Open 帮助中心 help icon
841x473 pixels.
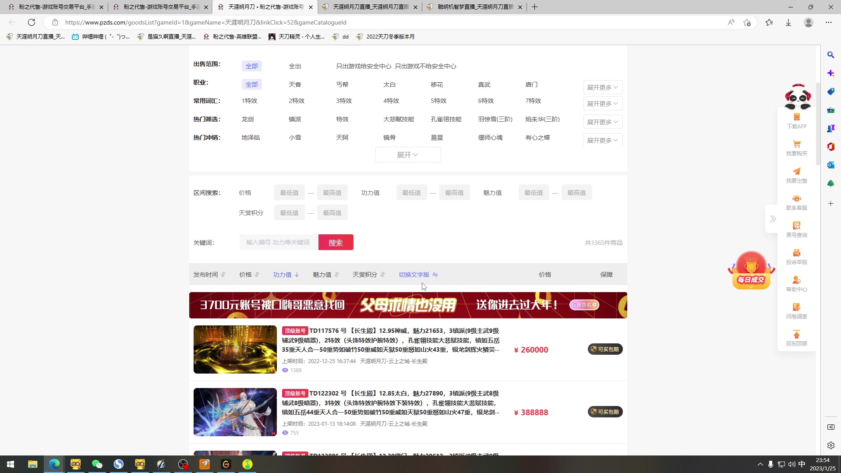pyautogui.click(x=796, y=284)
